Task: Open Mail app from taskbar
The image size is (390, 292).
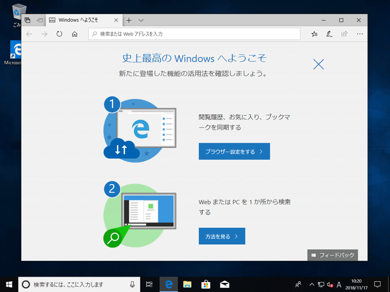Action: pyautogui.click(x=225, y=285)
